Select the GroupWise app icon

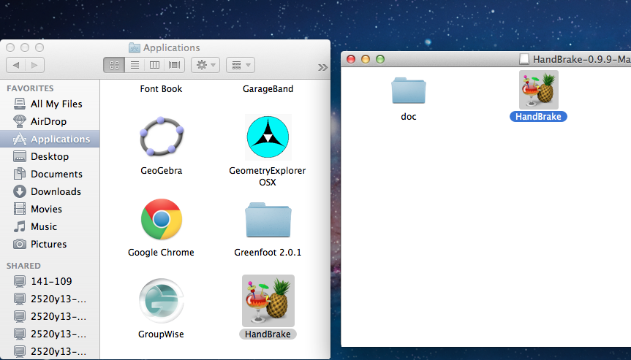point(162,301)
